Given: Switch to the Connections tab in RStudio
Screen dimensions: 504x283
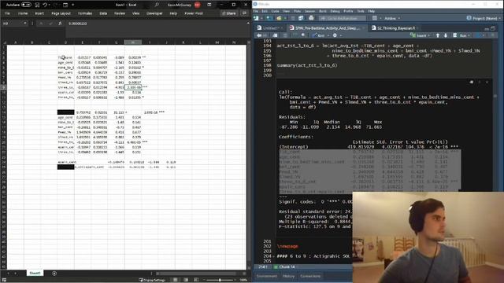Looking at the screenshot, I should pyautogui.click(x=310, y=276).
